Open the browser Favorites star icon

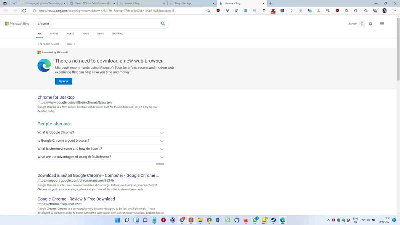point(365,11)
